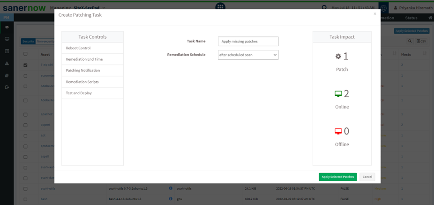
Task: Click the red Offline monitor icon
Action: (338, 132)
